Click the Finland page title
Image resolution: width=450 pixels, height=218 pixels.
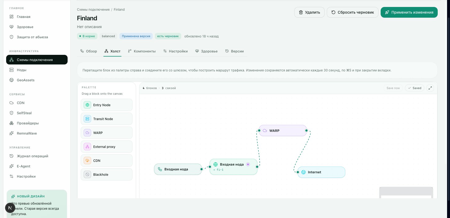tap(87, 18)
